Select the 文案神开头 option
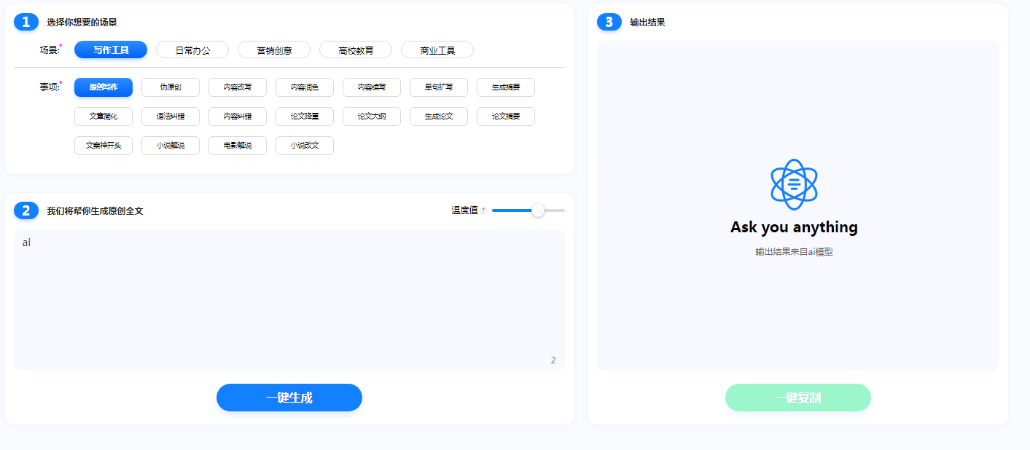The image size is (1030, 450). coord(104,146)
